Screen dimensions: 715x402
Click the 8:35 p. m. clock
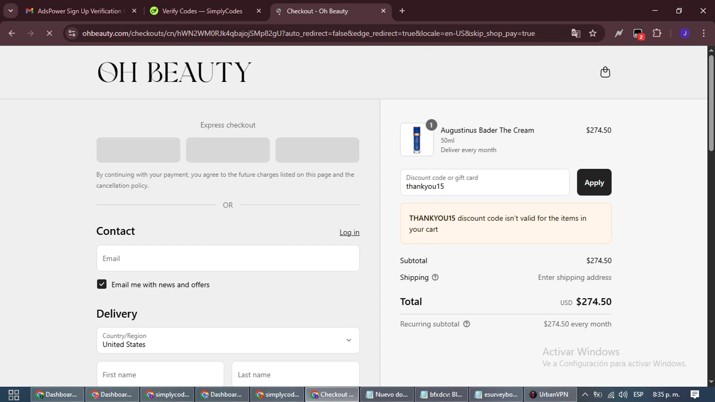[x=666, y=394]
